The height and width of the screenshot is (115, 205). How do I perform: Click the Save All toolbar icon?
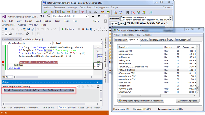point(33,29)
